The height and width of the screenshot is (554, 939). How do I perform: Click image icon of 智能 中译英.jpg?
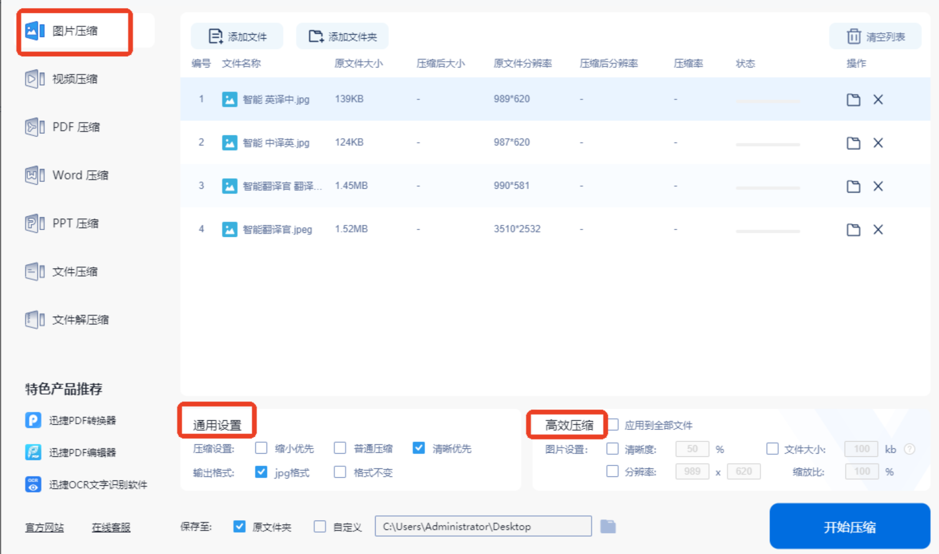[x=230, y=142]
